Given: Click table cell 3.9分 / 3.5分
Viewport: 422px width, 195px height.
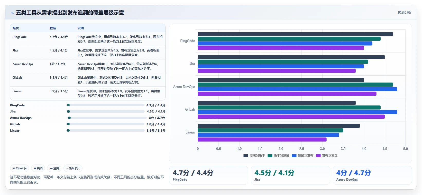Looking at the screenshot, I should (x=59, y=91).
